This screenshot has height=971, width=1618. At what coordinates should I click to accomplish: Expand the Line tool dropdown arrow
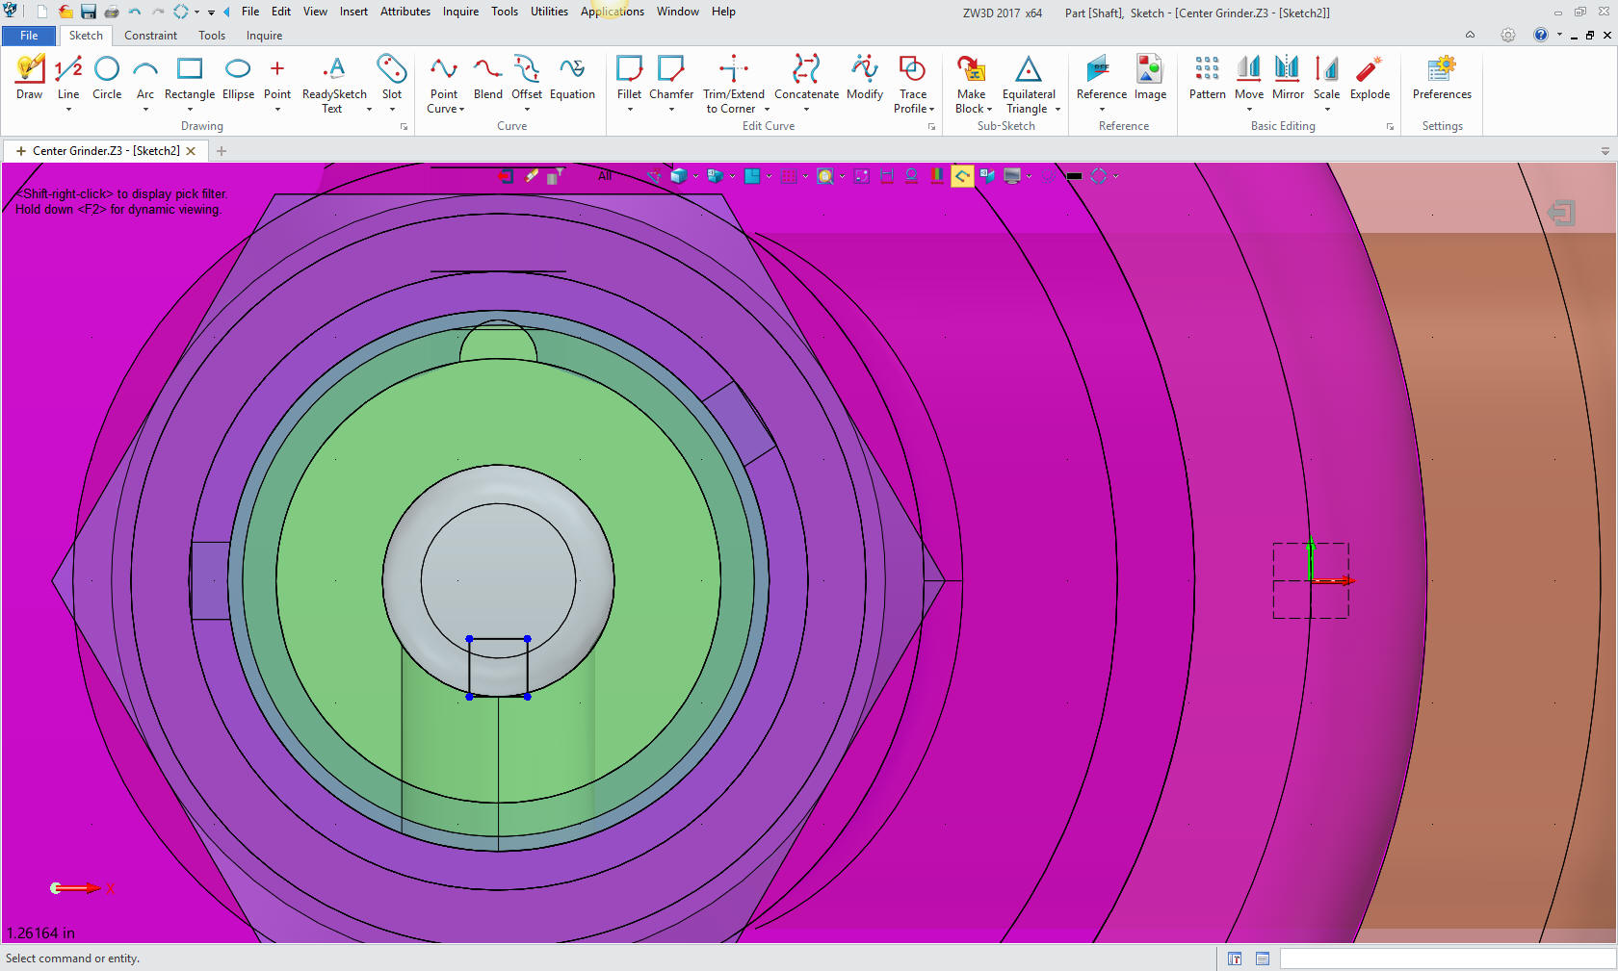pos(68,110)
